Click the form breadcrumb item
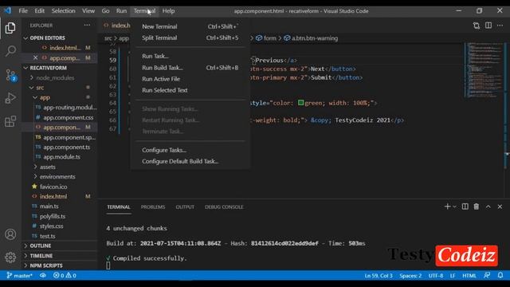Viewport: 510px width, 287px height. (266, 38)
